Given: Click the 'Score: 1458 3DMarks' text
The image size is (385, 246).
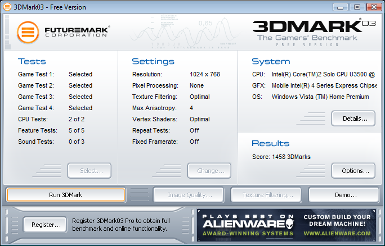Looking at the screenshot, I should pos(281,157).
